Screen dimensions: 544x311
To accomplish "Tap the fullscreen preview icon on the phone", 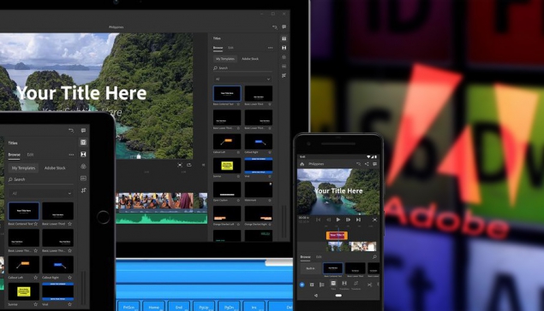I will (x=374, y=220).
